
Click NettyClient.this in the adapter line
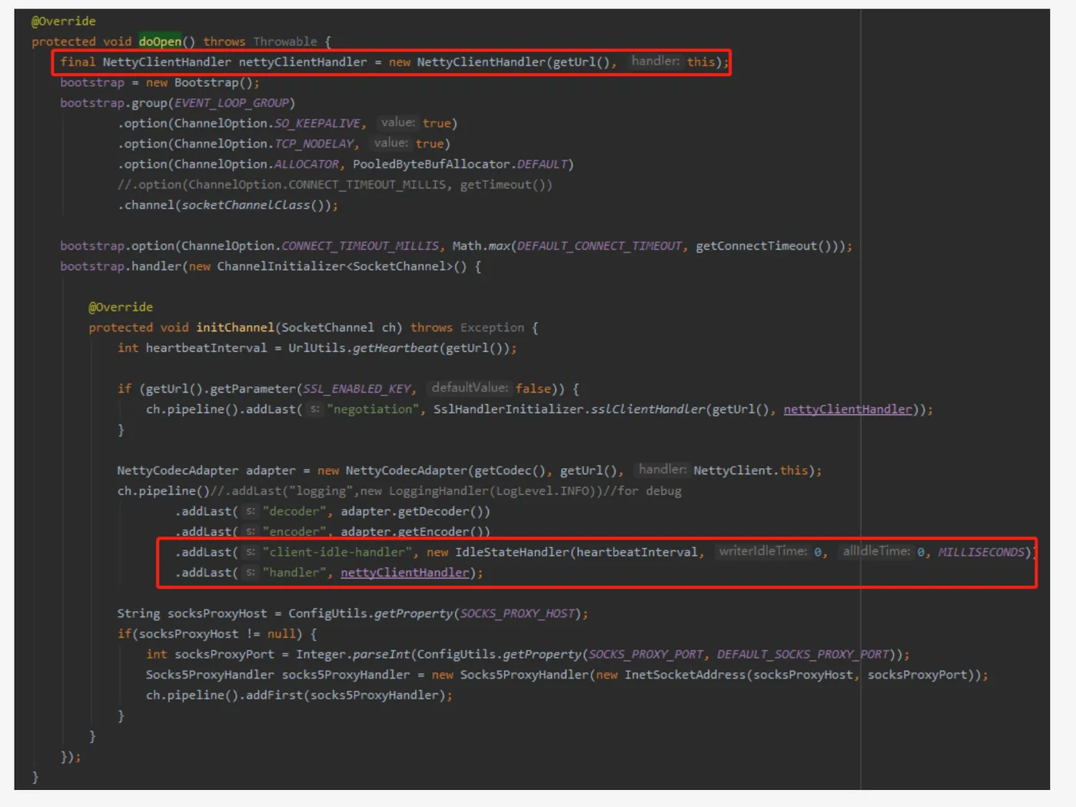[750, 470]
